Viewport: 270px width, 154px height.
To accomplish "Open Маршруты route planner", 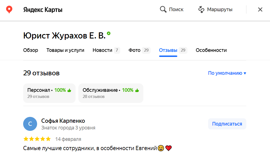I will pos(215,9).
